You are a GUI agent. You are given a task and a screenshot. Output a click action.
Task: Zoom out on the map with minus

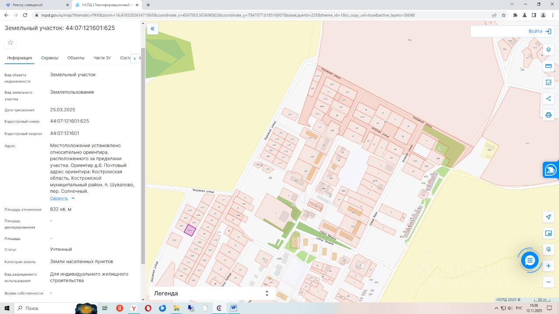549,282
